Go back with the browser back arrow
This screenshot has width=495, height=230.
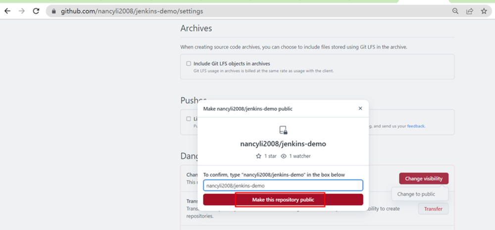(x=7, y=11)
